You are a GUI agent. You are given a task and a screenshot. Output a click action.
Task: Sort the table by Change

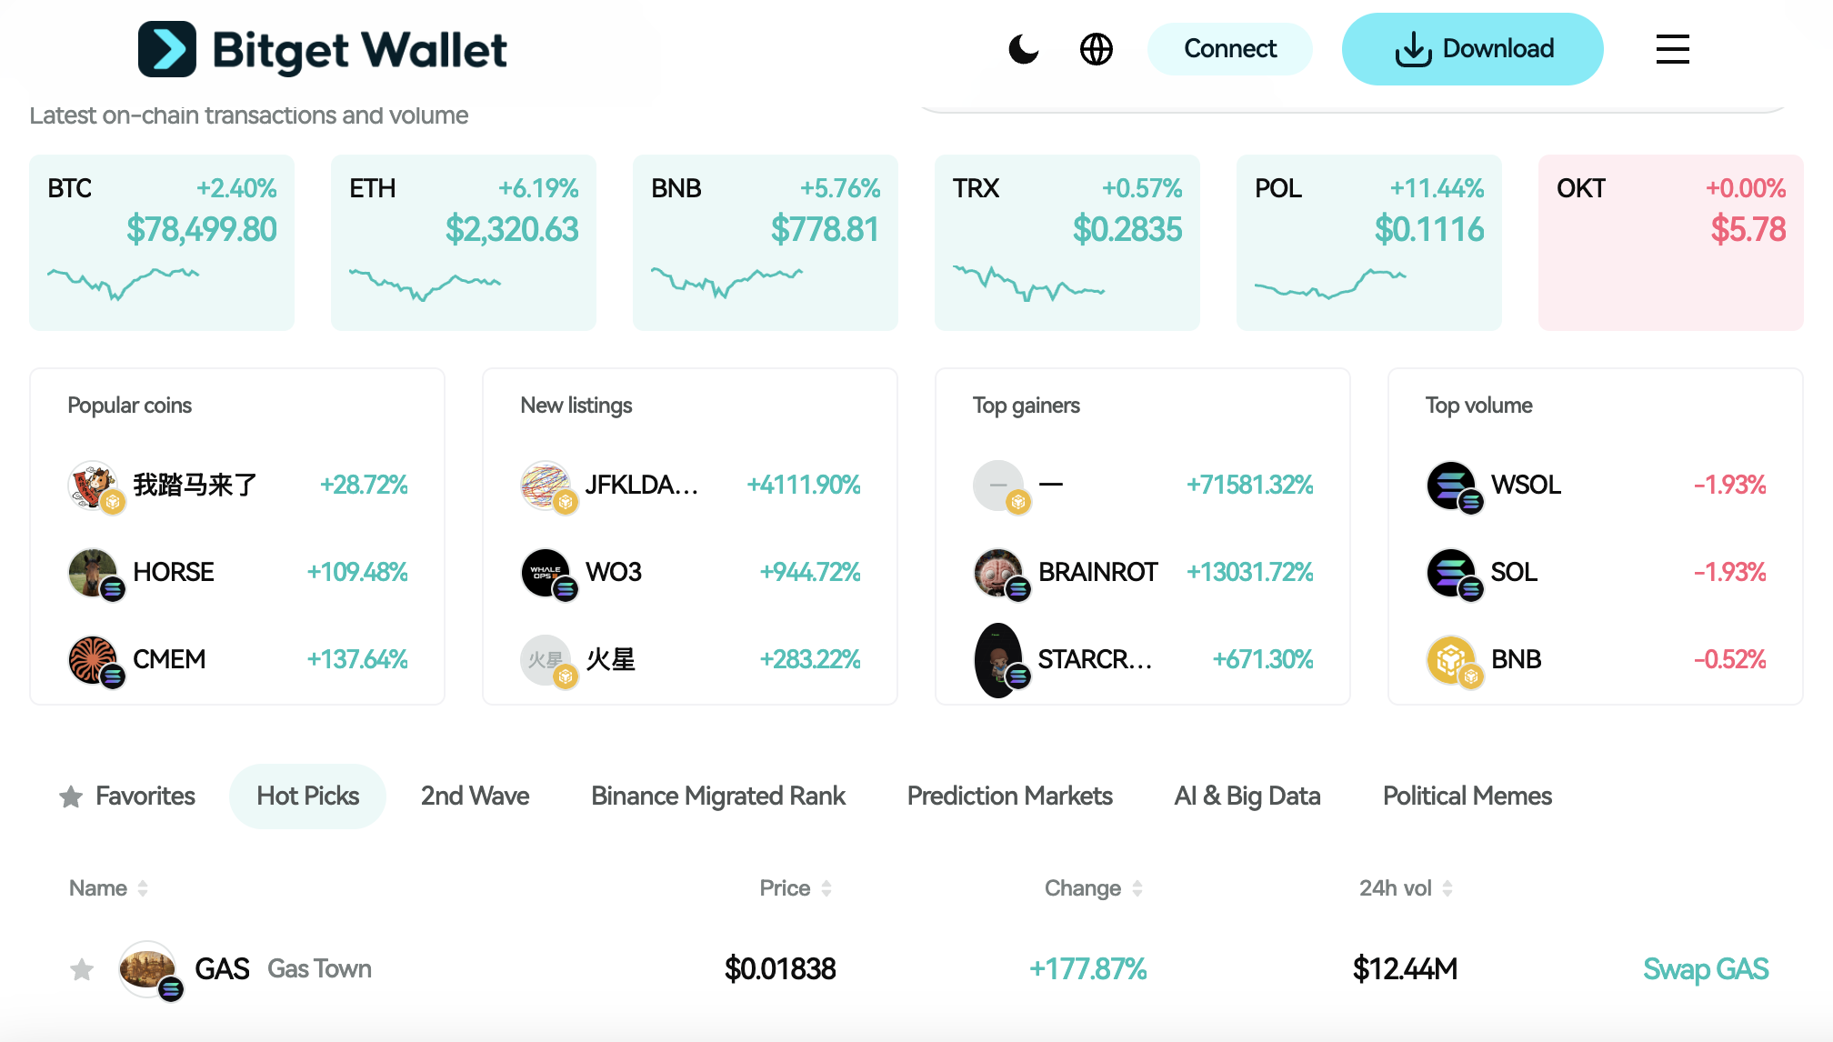[1091, 888]
